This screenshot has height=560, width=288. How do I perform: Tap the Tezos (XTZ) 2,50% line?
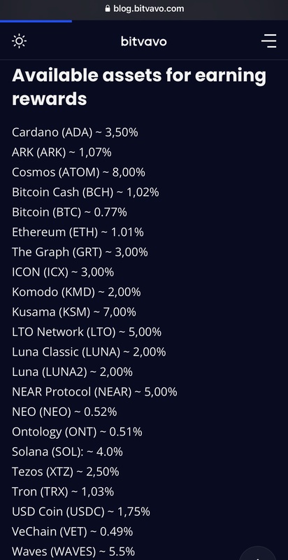[66, 472]
